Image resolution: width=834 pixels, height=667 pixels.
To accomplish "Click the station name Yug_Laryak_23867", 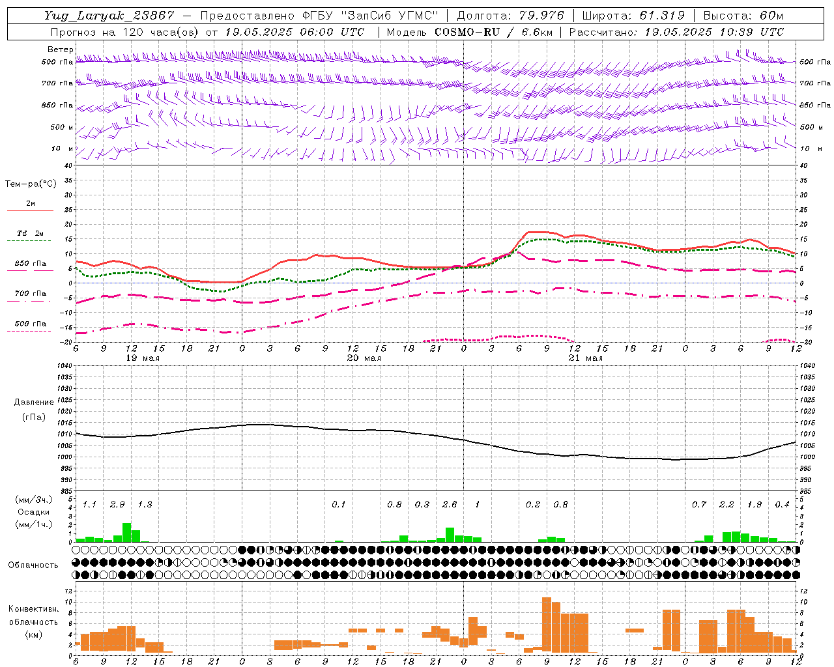I will click(109, 16).
